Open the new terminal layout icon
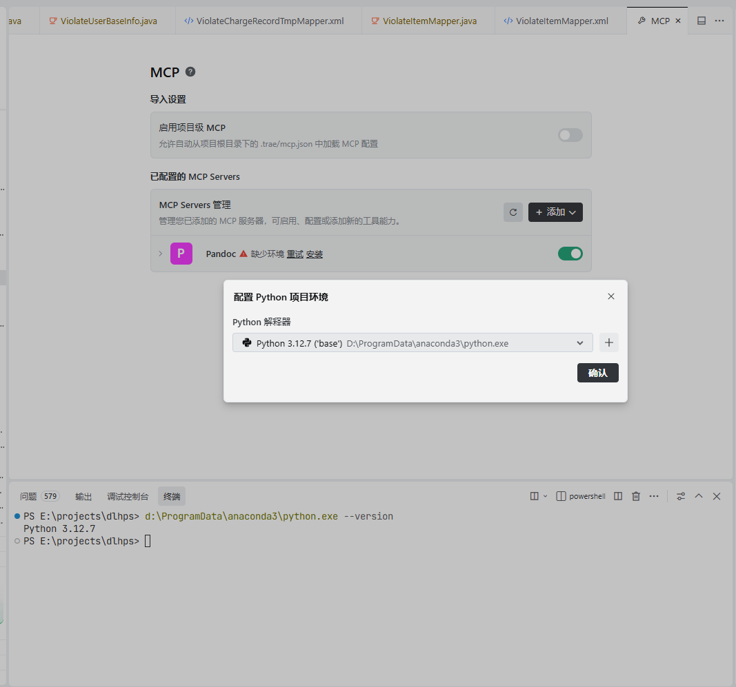Viewport: 736px width, 687px height. point(534,496)
